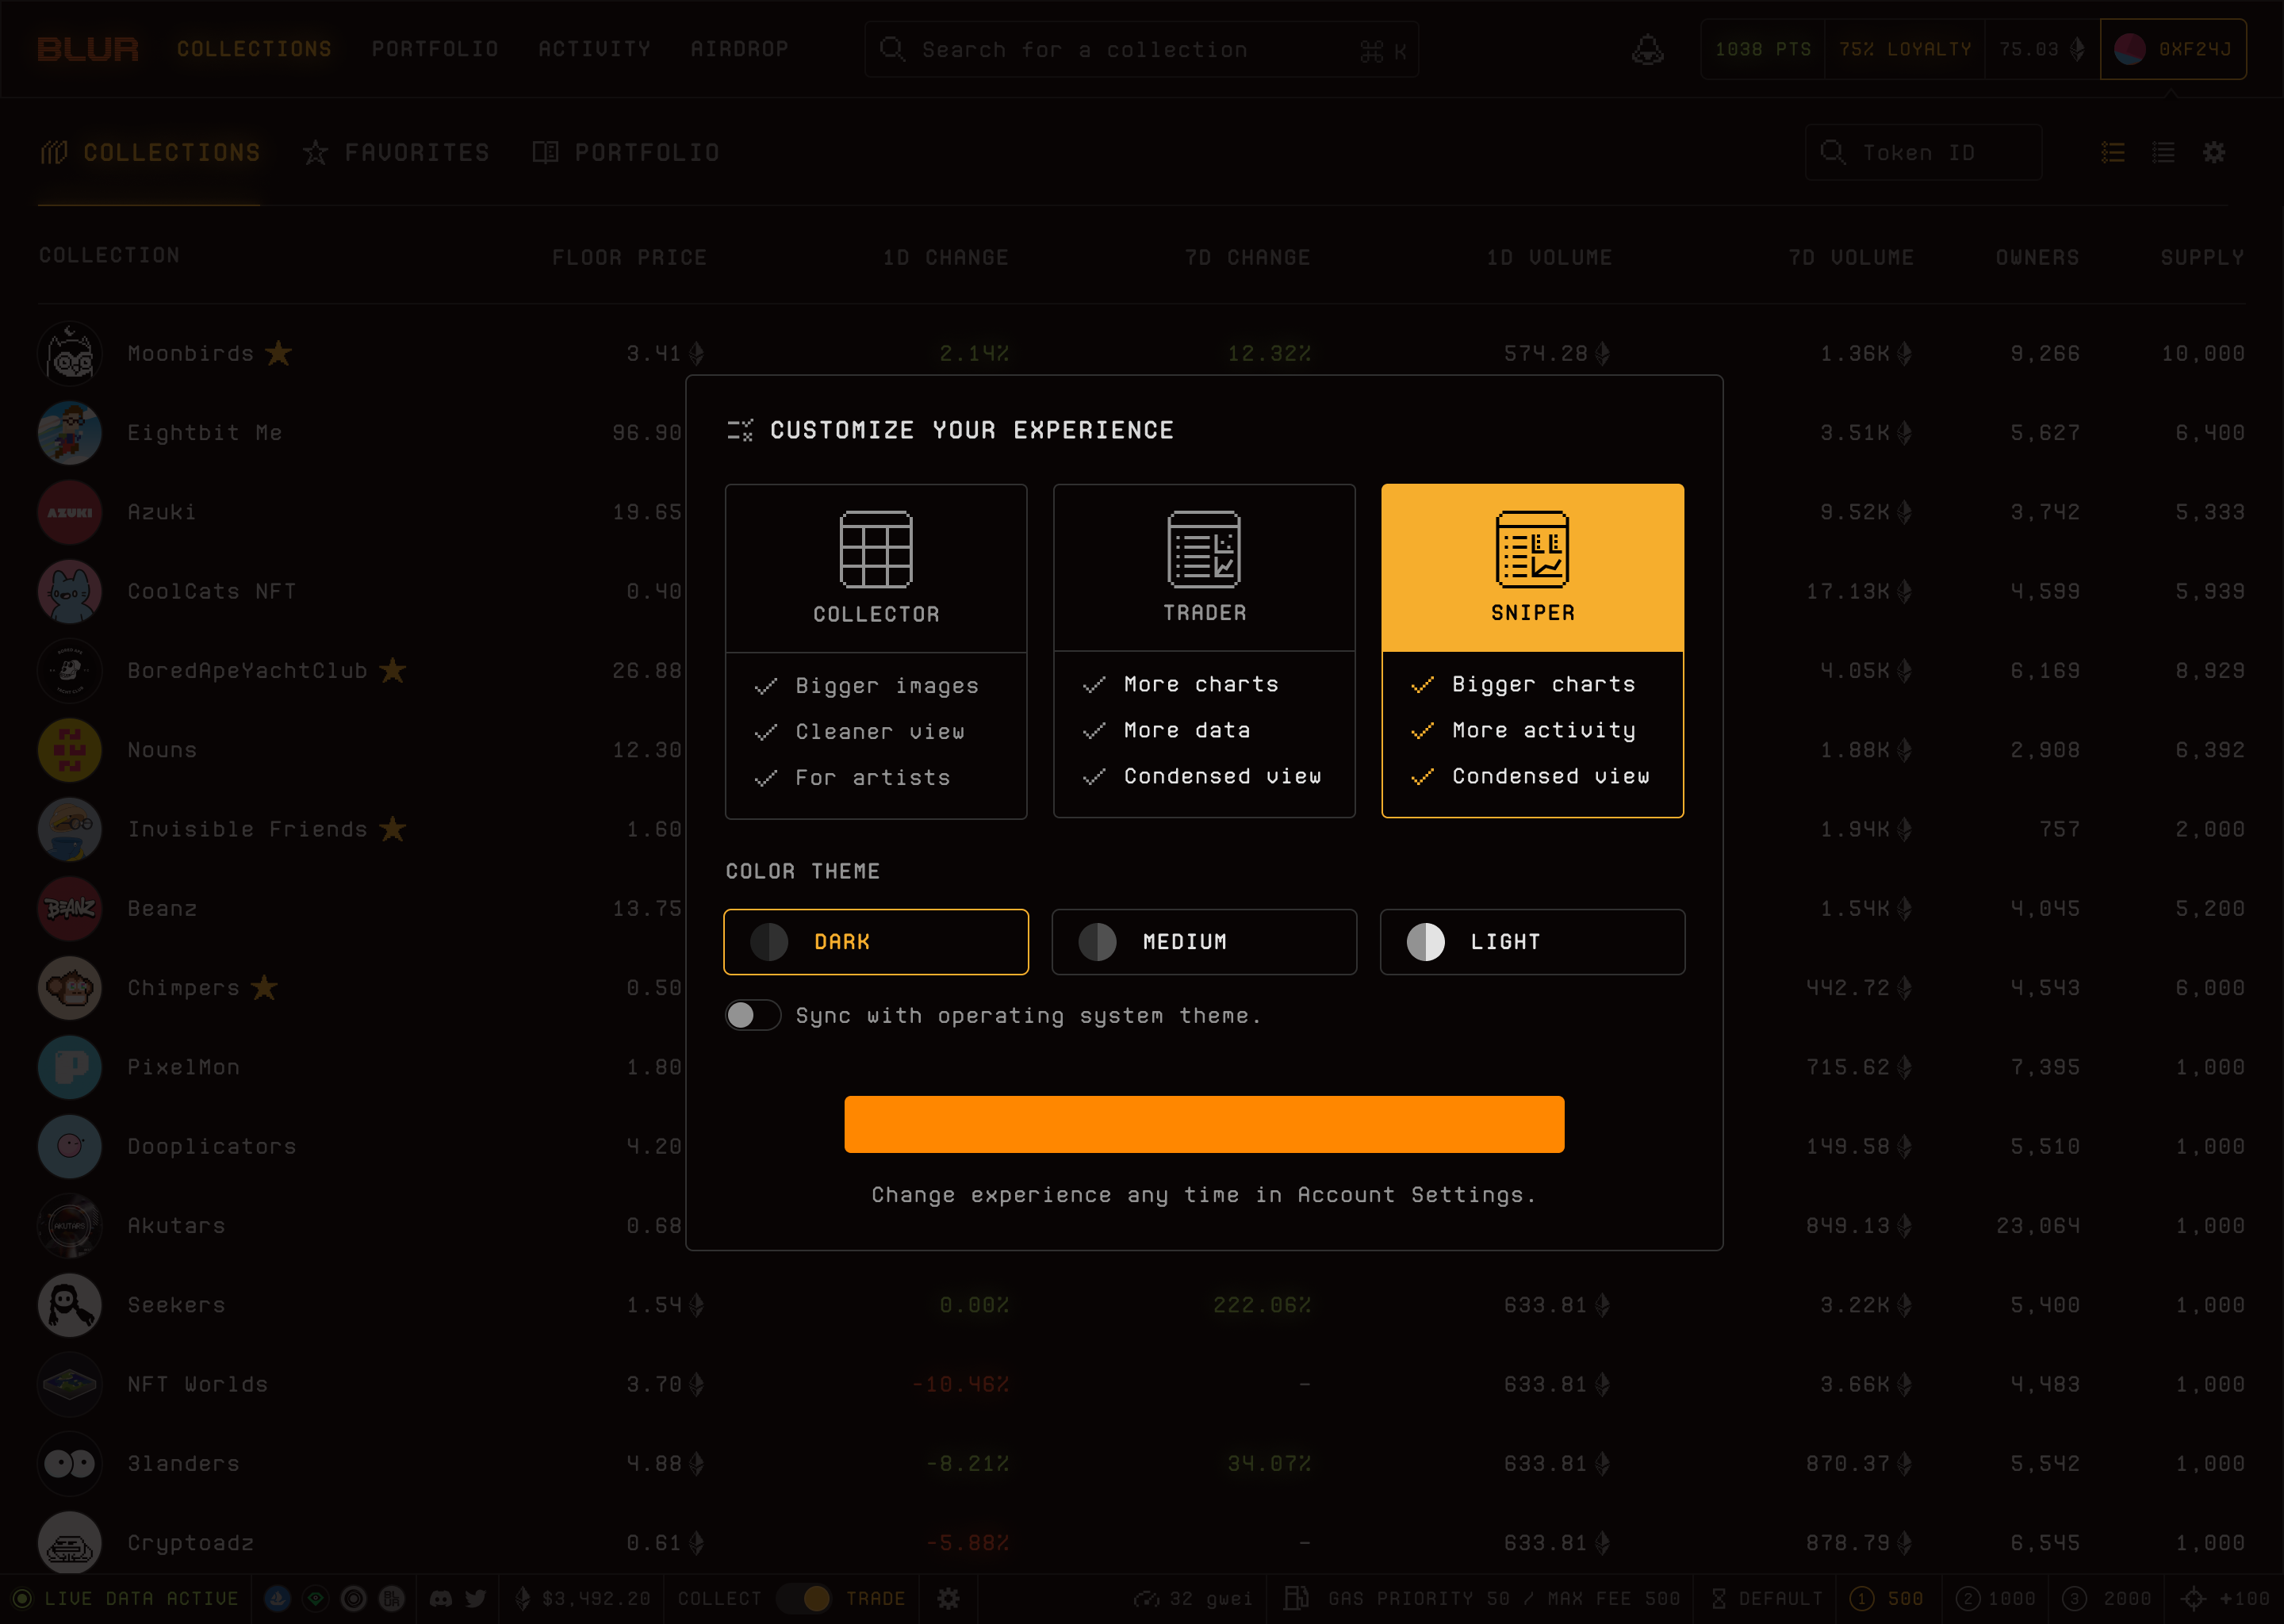Open the Twitter icon in footer
This screenshot has height=1624, width=2284.
pyautogui.click(x=476, y=1599)
